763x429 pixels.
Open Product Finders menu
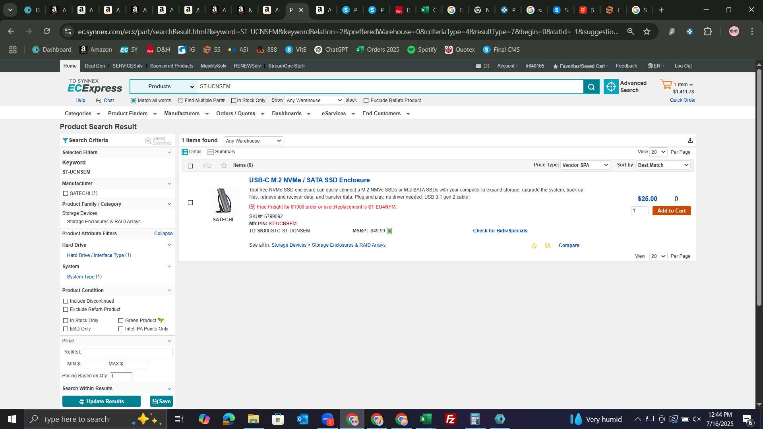point(132,114)
